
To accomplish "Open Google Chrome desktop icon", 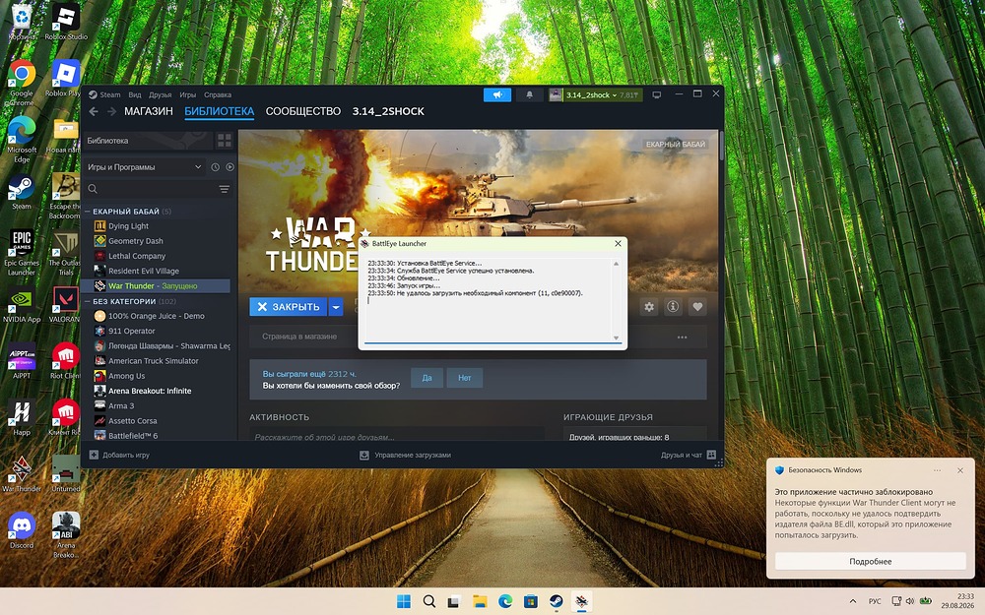I will [22, 82].
